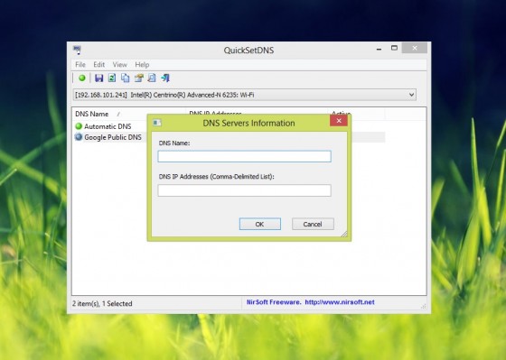Click the Save Selected Items floppy icon

(98, 78)
